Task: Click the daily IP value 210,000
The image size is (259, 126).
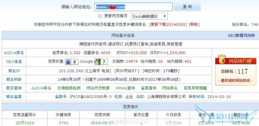Action: (139, 53)
